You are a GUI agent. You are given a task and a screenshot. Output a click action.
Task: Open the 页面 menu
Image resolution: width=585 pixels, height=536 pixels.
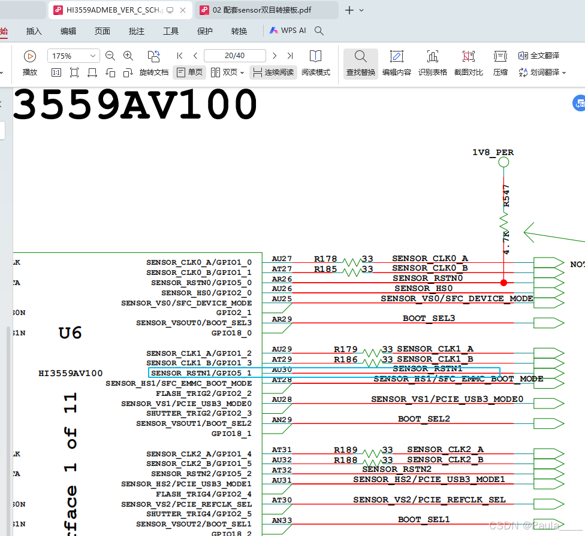tap(102, 31)
